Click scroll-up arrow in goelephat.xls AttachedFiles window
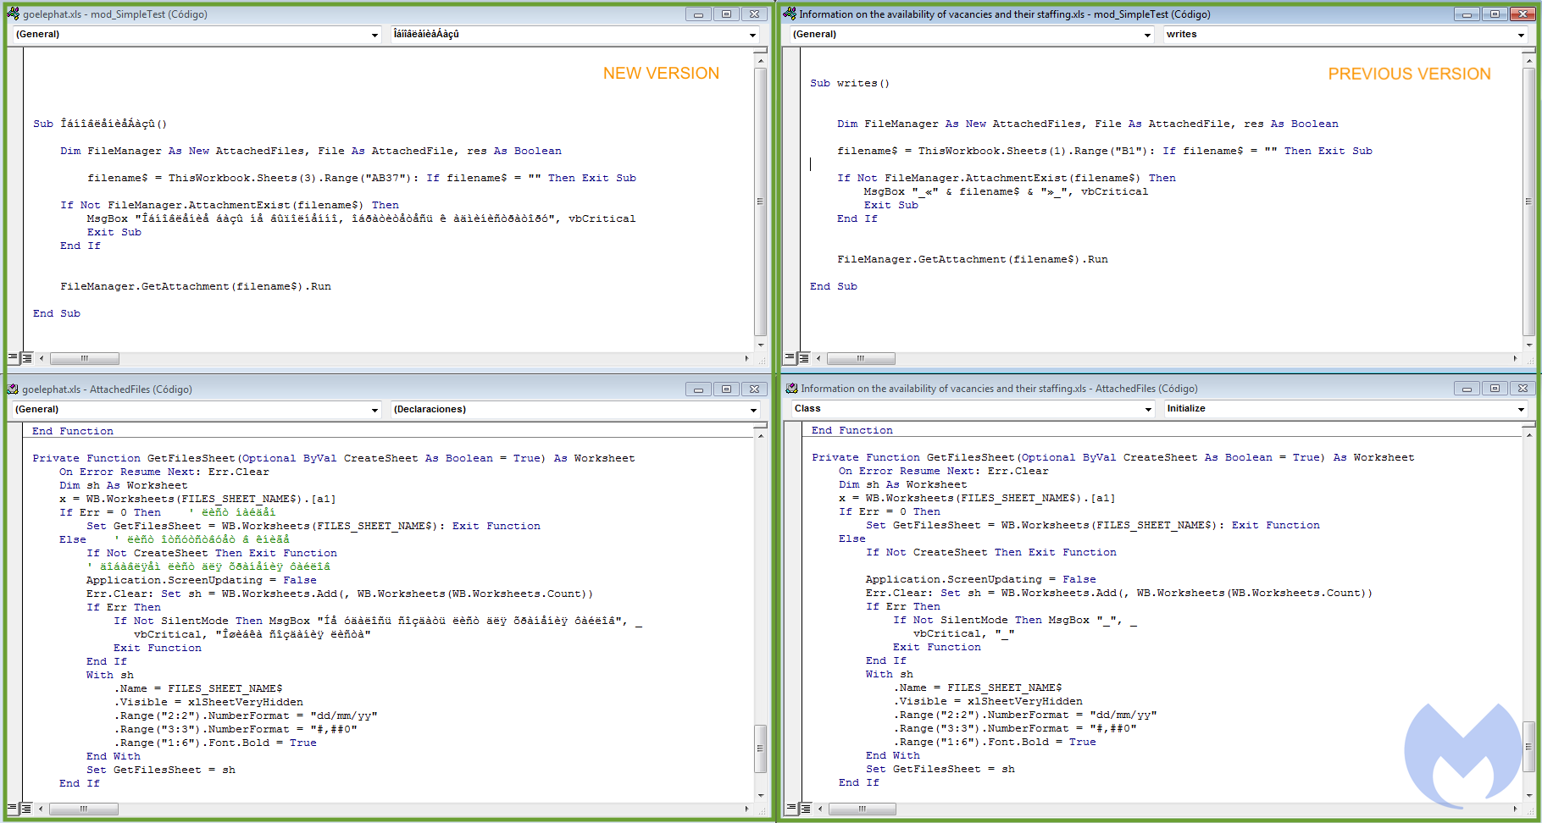1542x823 pixels. pyautogui.click(x=761, y=435)
